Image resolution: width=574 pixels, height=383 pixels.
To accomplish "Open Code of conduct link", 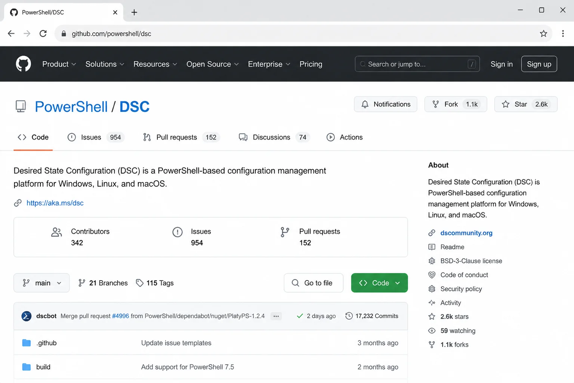I will [x=464, y=275].
